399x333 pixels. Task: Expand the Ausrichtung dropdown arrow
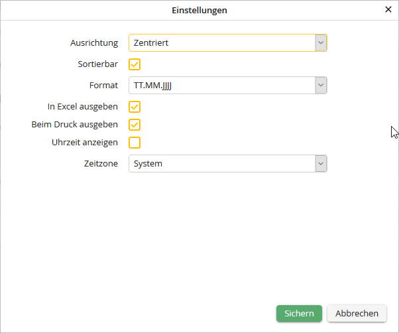coord(321,43)
